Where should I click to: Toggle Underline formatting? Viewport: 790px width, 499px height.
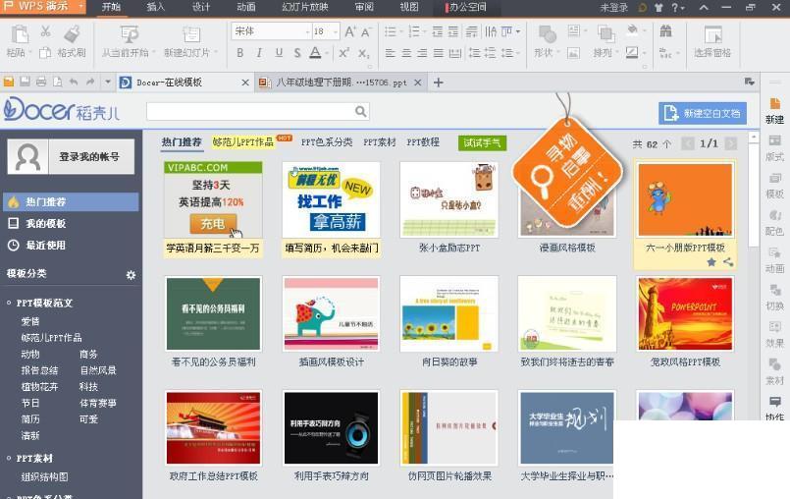[x=279, y=52]
